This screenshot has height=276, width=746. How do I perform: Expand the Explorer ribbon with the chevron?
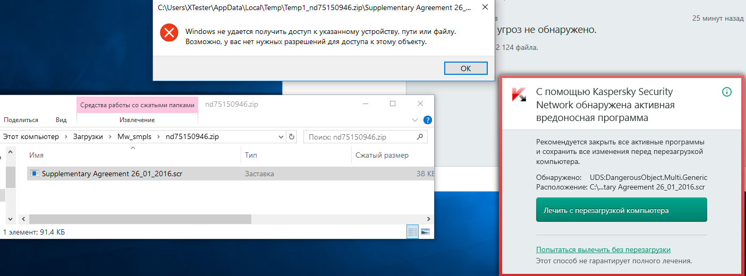click(x=415, y=120)
